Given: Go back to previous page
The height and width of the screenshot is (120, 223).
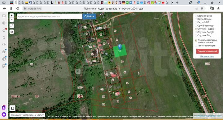Looking at the screenshot, I should [5, 9].
